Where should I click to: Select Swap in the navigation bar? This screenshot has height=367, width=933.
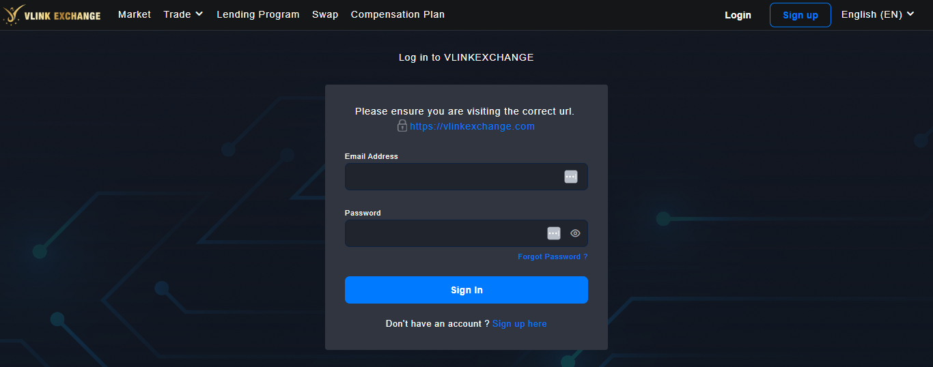tap(325, 14)
